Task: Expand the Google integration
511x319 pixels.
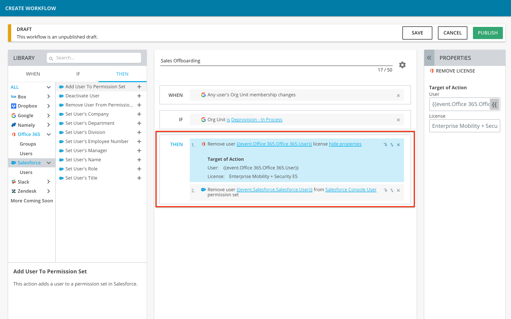Action: pos(48,116)
